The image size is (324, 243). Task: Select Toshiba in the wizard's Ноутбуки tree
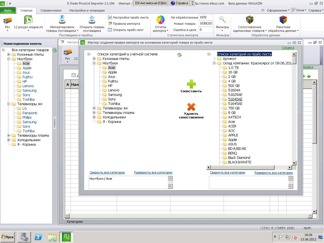(x=114, y=104)
